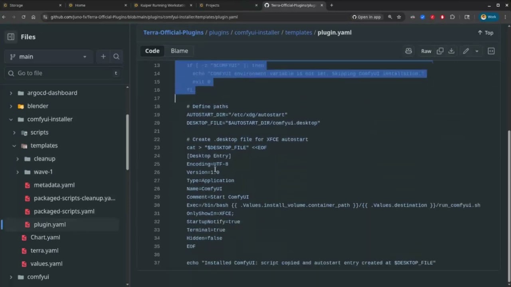The height and width of the screenshot is (287, 511).
Task: Open plugins breadcrumb link
Action: (219, 33)
